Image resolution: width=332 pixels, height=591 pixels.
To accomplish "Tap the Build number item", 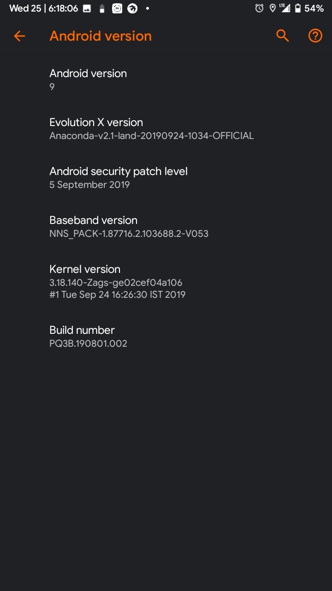I will point(166,337).
